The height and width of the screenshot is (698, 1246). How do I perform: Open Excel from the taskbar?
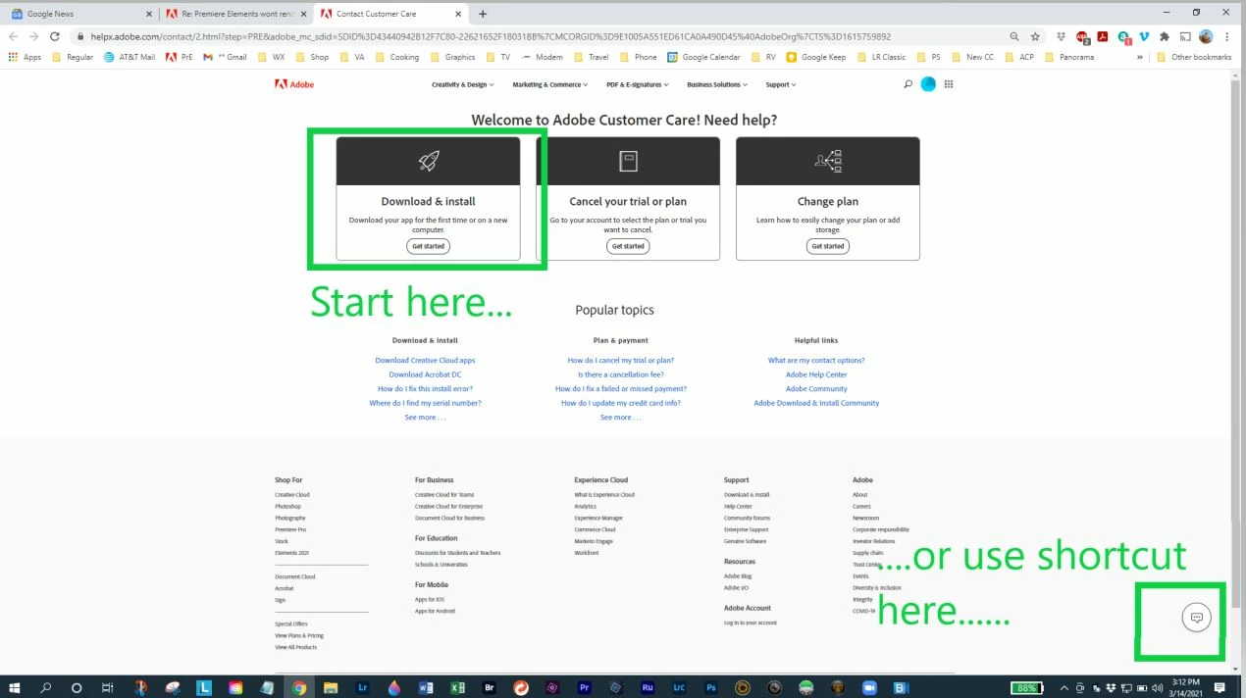[457, 688]
